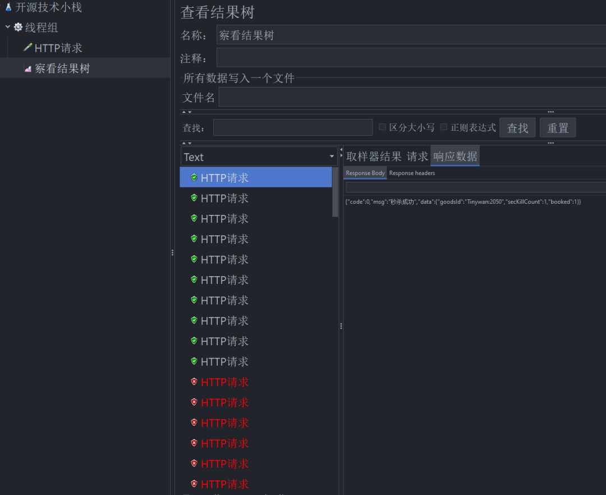The width and height of the screenshot is (606, 495).
Task: Focus the 文件名 input field
Action: coord(412,97)
